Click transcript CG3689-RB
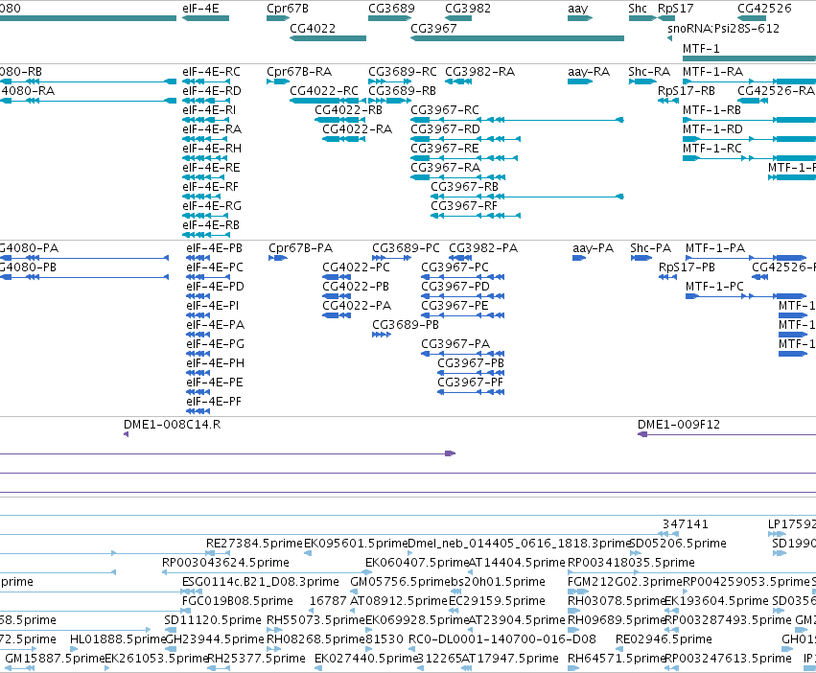The height and width of the screenshot is (673, 816). click(402, 91)
